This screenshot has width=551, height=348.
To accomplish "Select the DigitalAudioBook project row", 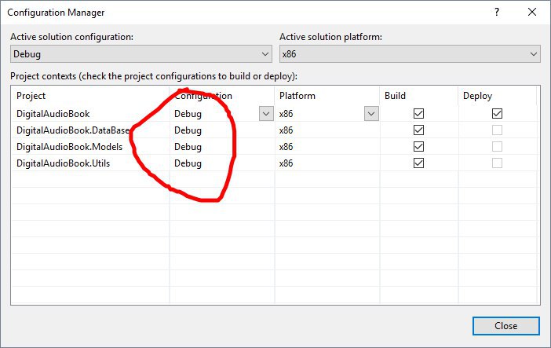I will pos(275,114).
